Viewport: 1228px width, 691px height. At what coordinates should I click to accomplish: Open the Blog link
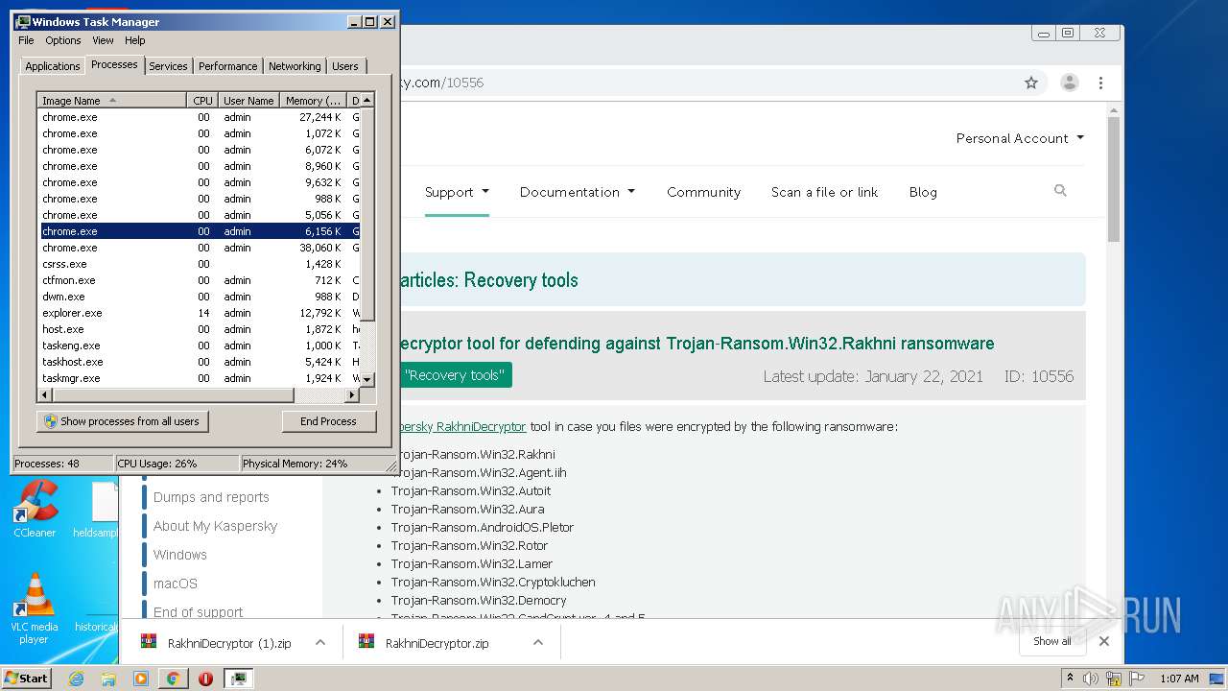923,192
